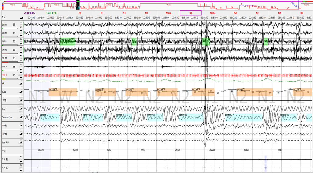Click the A+B: 64% statistic
313x173 pixels.
(x=30, y=13)
